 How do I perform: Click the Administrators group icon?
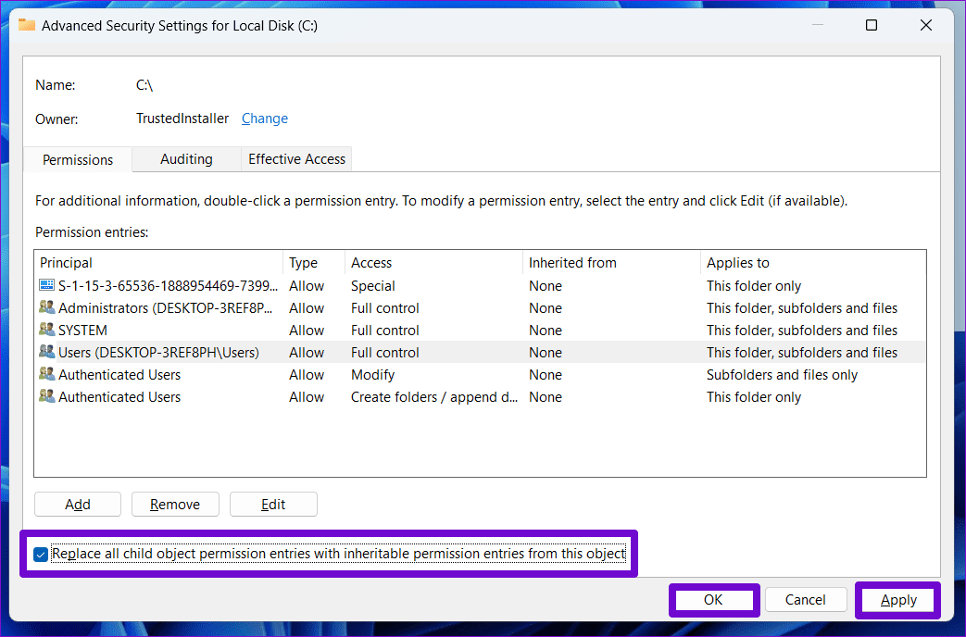(x=47, y=307)
